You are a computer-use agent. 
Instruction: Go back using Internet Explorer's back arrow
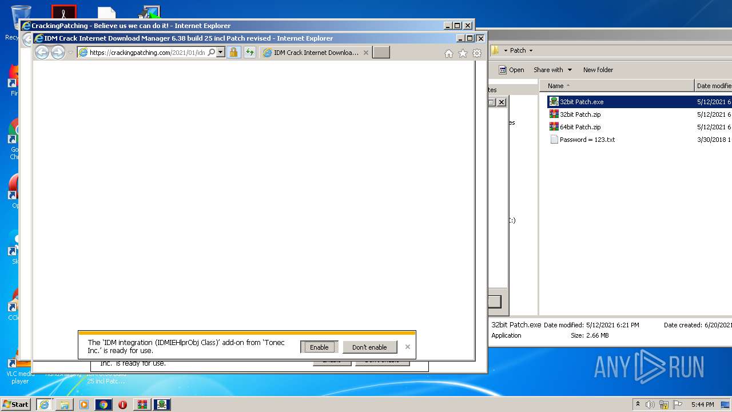(x=42, y=53)
